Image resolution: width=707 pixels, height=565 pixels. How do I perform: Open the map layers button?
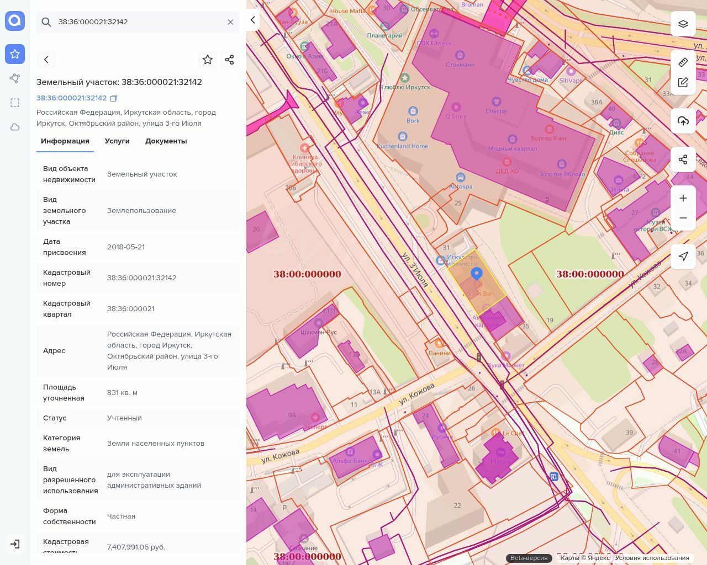point(683,24)
